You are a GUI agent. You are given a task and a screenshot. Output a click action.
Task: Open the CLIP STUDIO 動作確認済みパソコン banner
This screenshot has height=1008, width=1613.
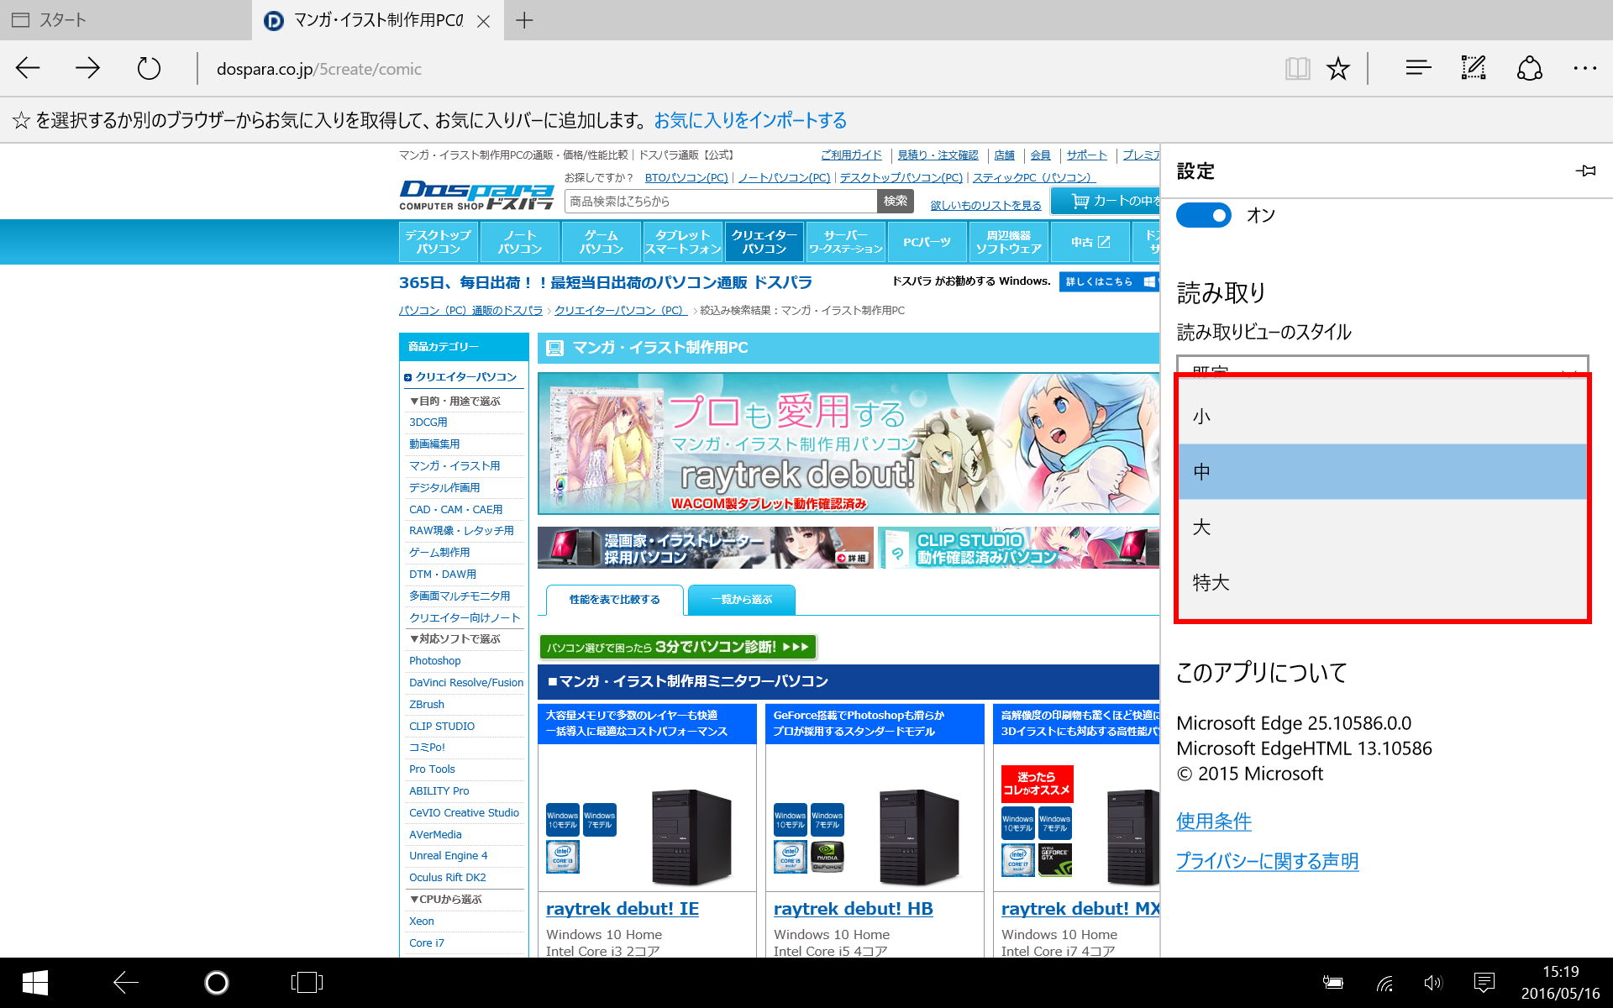pos(1018,548)
